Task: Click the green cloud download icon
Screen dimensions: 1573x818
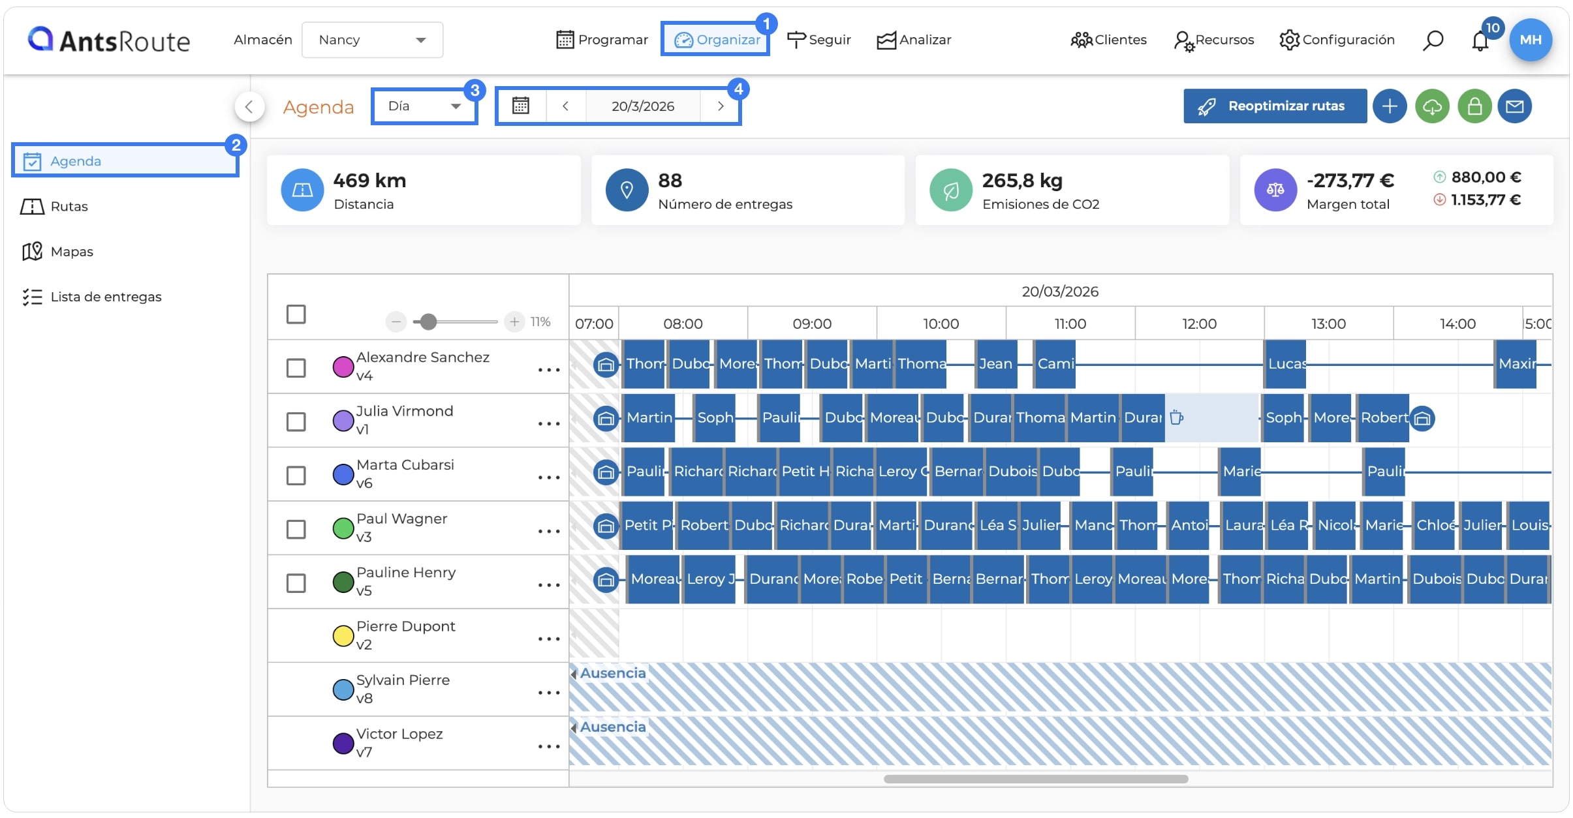Action: point(1432,106)
